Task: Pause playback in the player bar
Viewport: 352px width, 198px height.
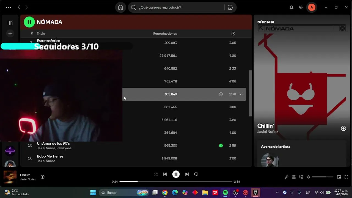Action: click(x=176, y=174)
